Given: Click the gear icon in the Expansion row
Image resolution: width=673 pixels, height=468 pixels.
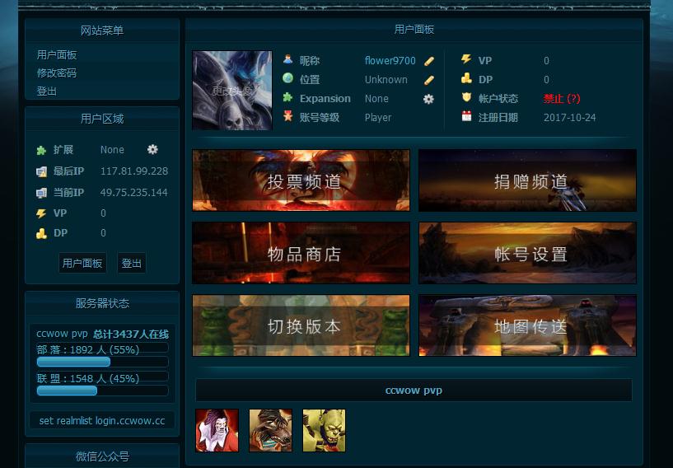Looking at the screenshot, I should point(428,99).
